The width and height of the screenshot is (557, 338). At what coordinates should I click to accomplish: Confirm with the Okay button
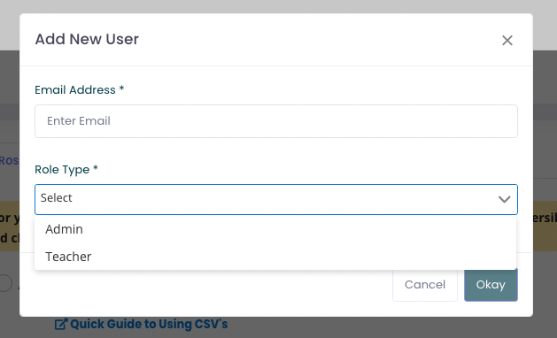491,285
